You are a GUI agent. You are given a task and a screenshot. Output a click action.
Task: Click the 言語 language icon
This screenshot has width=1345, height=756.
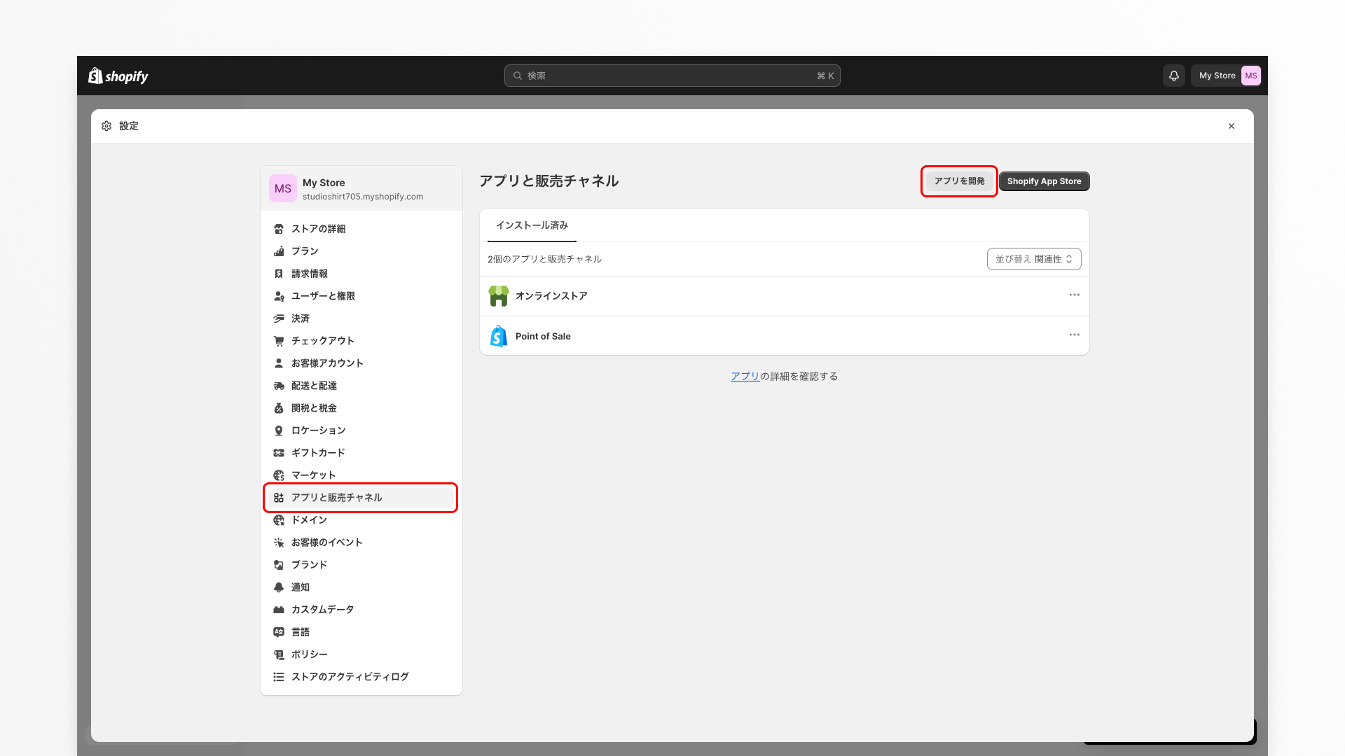point(279,632)
